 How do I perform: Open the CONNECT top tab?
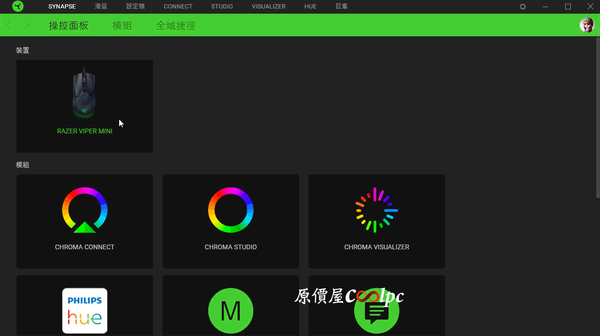(x=178, y=7)
